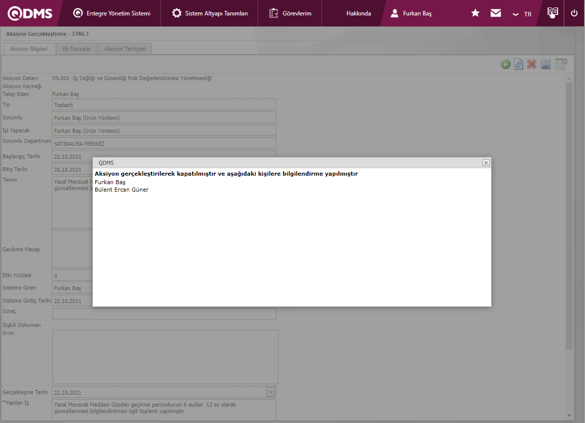Image resolution: width=585 pixels, height=423 pixels.
Task: Click the red X delete icon
Action: pos(532,64)
